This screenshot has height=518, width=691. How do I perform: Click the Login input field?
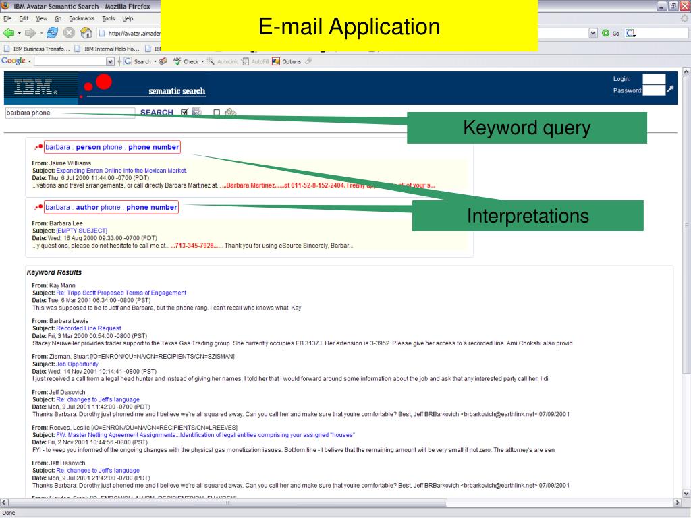(x=653, y=79)
